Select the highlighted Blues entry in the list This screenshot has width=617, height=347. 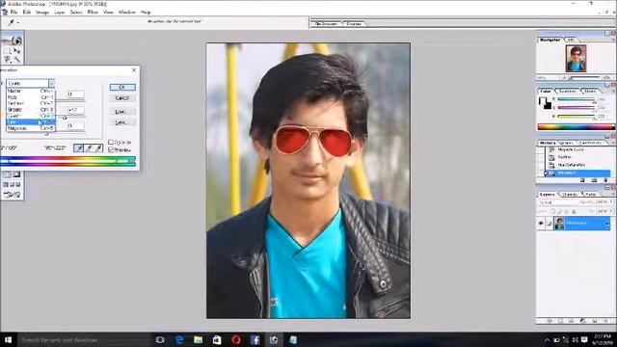31,122
